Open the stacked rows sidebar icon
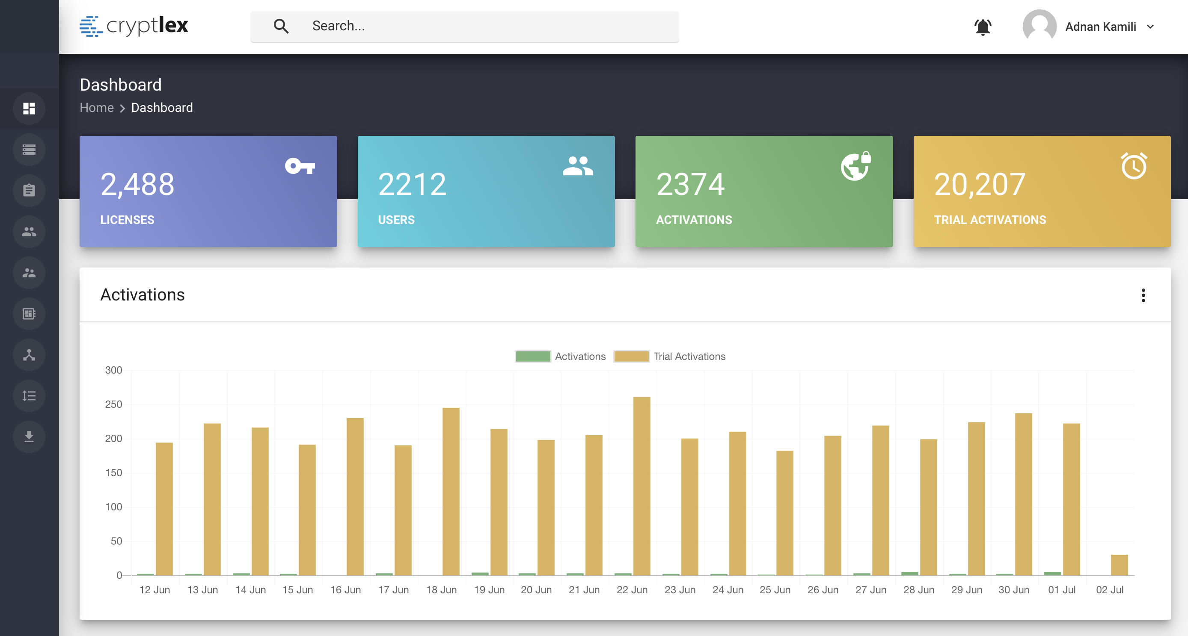The width and height of the screenshot is (1188, 636). [29, 149]
